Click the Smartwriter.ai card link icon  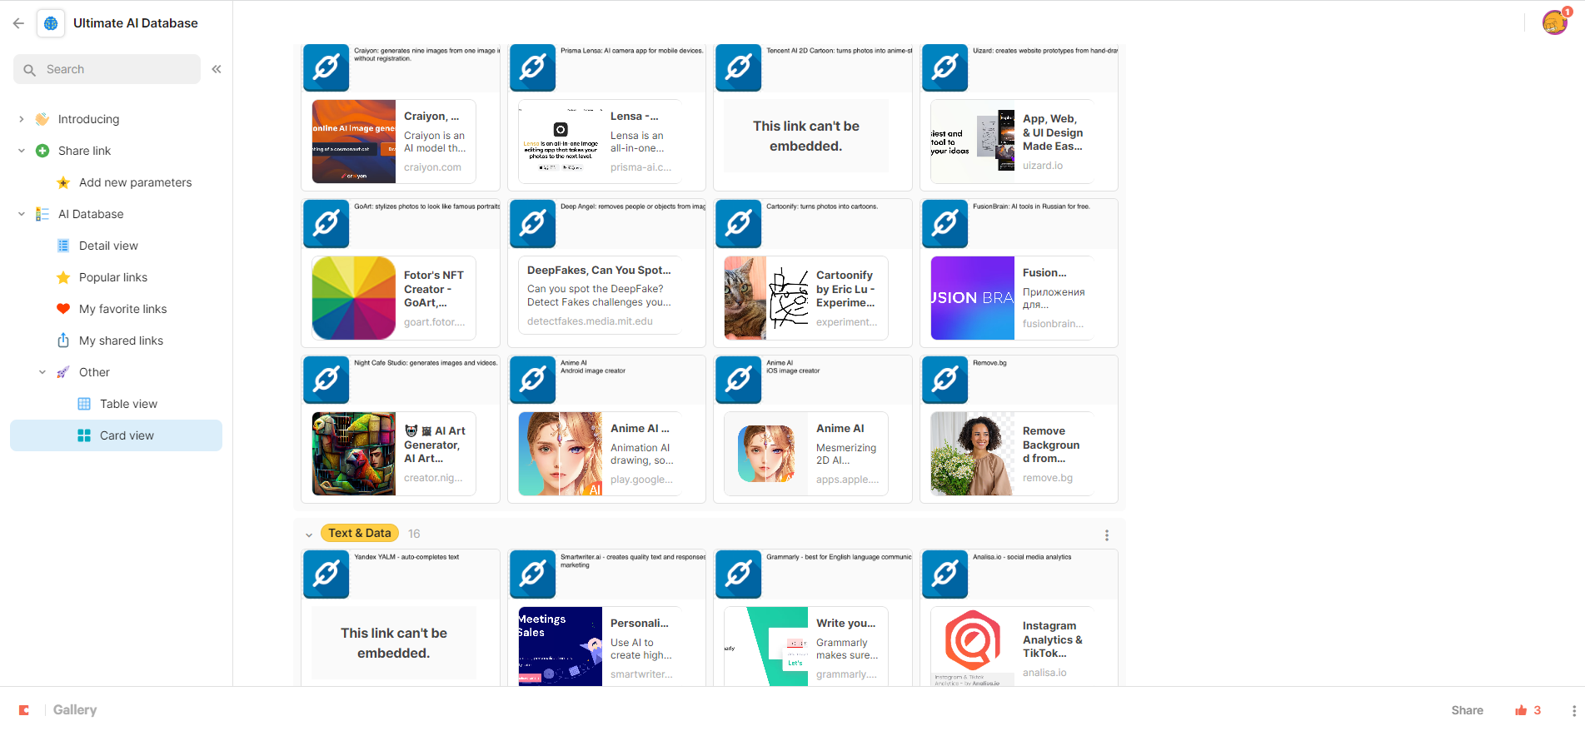(533, 574)
